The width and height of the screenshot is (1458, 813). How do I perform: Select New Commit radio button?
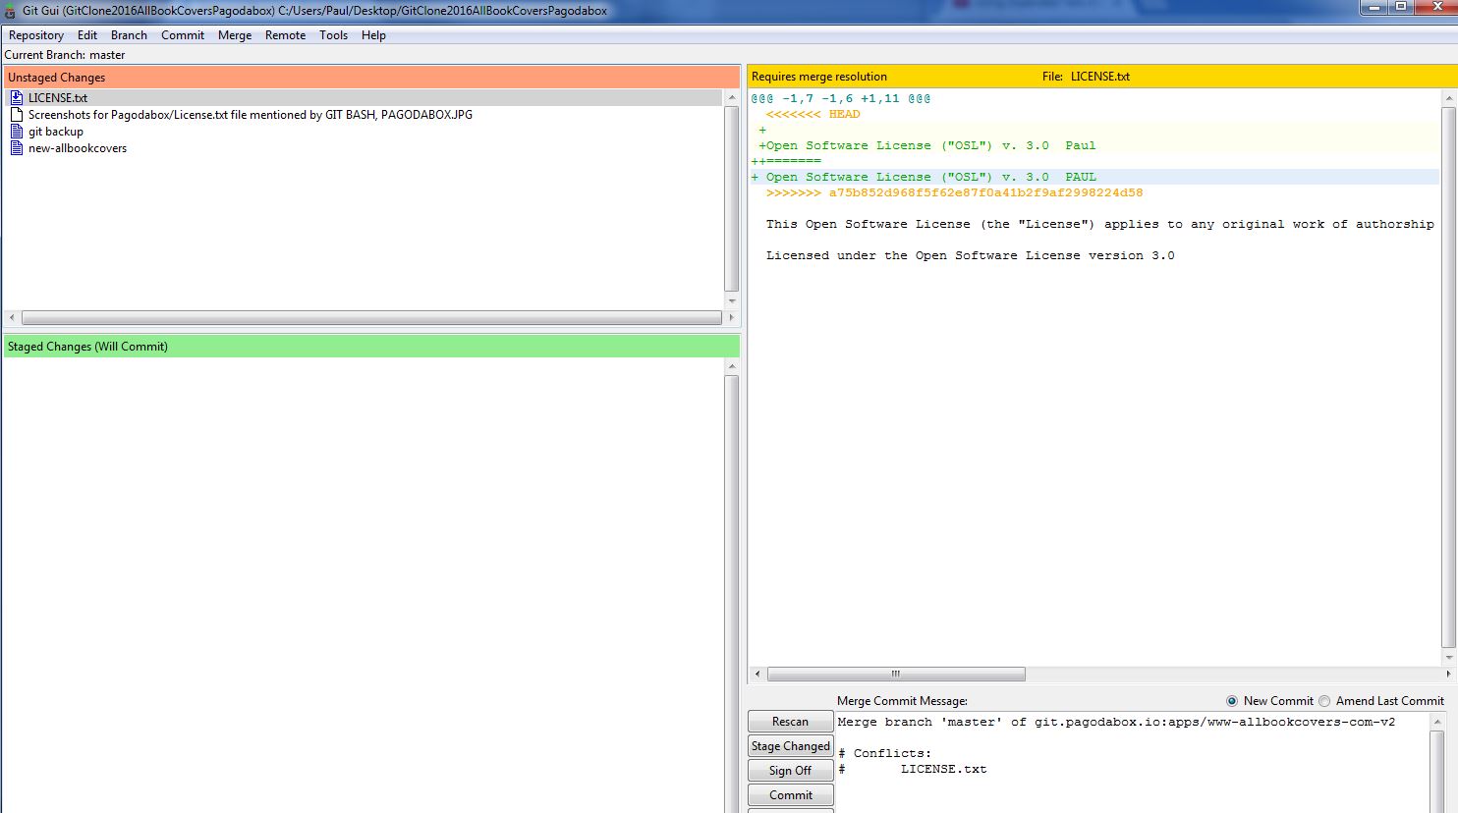coord(1232,701)
